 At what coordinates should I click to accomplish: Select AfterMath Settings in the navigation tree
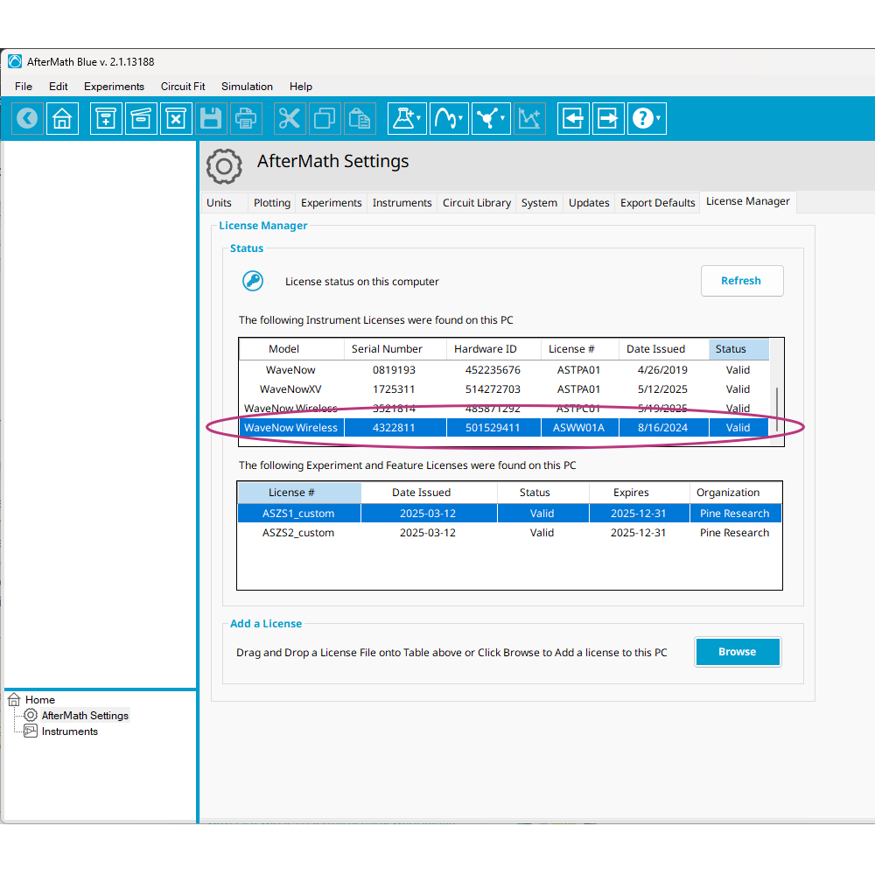pos(85,716)
